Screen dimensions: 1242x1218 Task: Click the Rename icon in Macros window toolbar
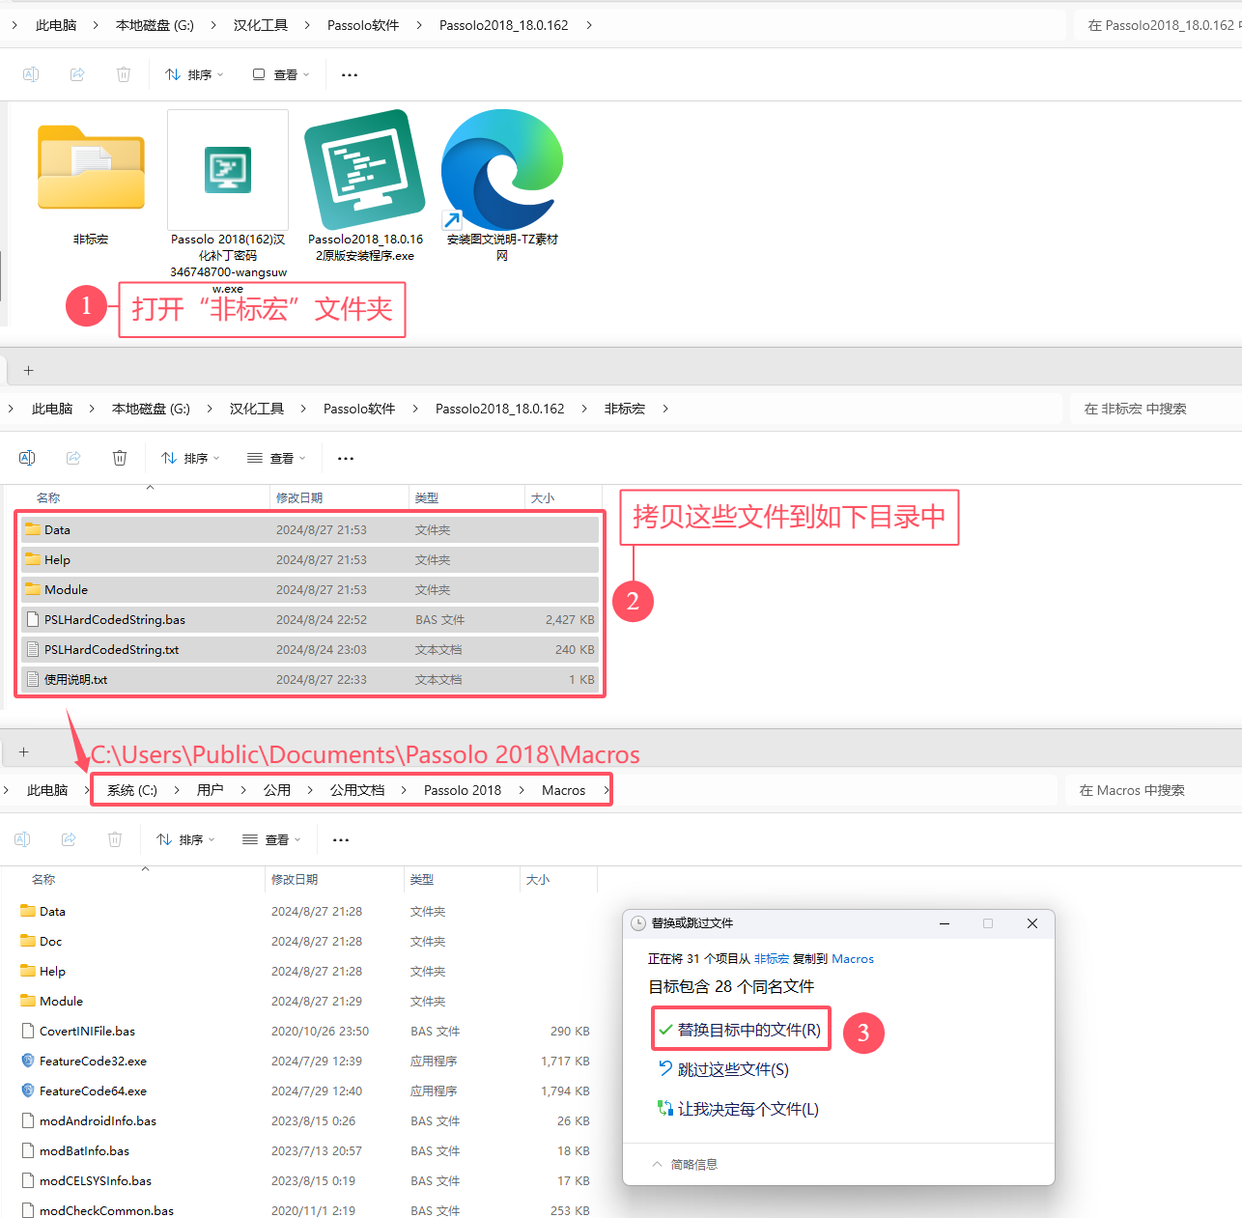[22, 839]
